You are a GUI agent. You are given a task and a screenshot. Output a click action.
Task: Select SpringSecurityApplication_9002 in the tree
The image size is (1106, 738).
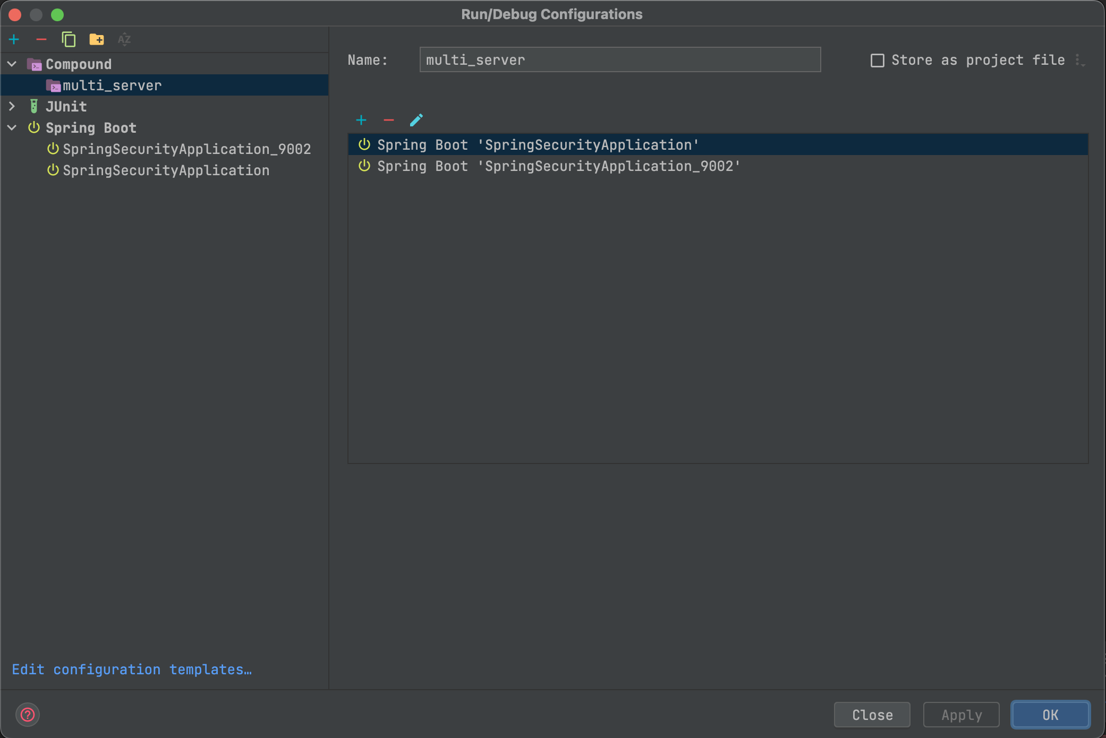coord(186,149)
